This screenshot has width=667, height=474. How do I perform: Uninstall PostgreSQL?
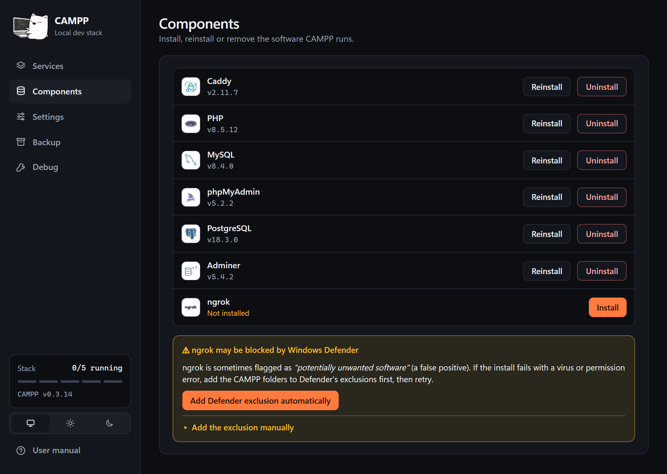[x=602, y=234]
